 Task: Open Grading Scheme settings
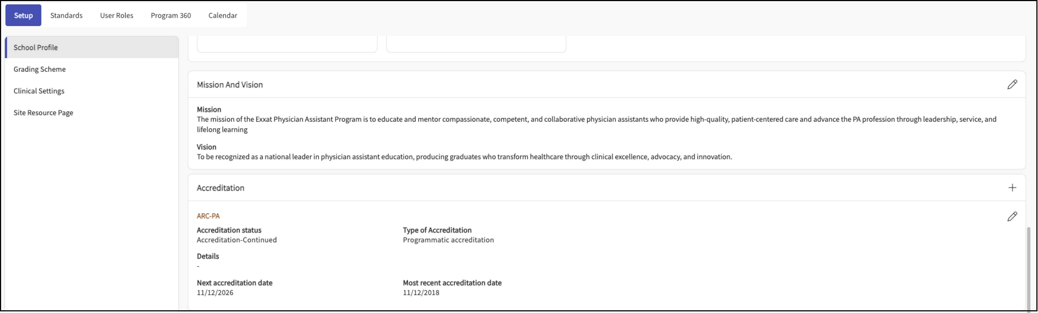[39, 69]
